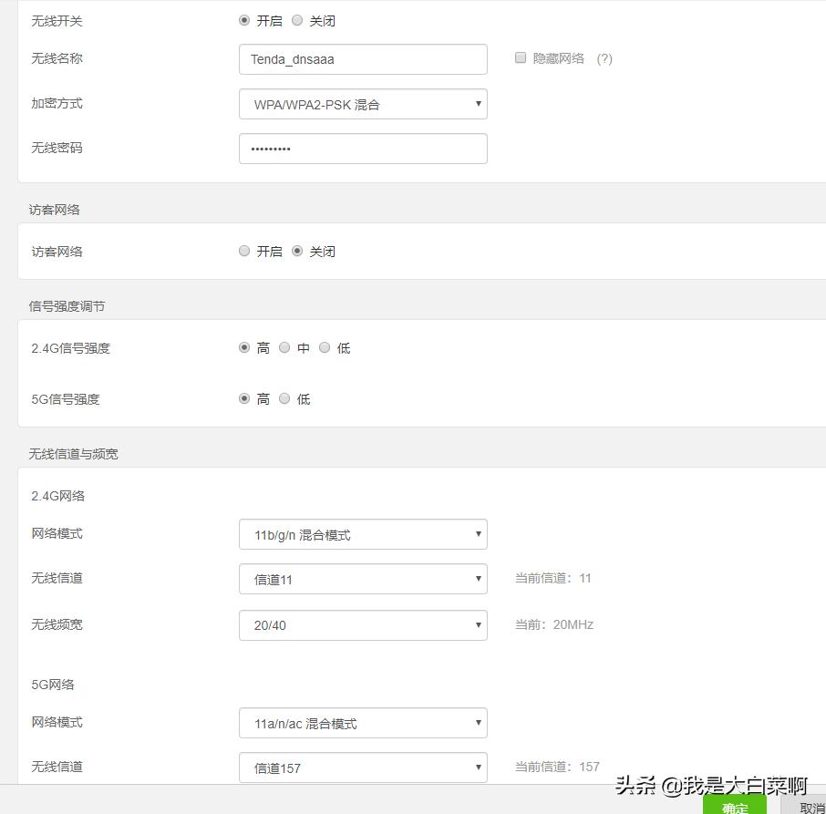
Task: Open the 11b/g/n 混合模式 network mode dropdown
Action: 363,534
